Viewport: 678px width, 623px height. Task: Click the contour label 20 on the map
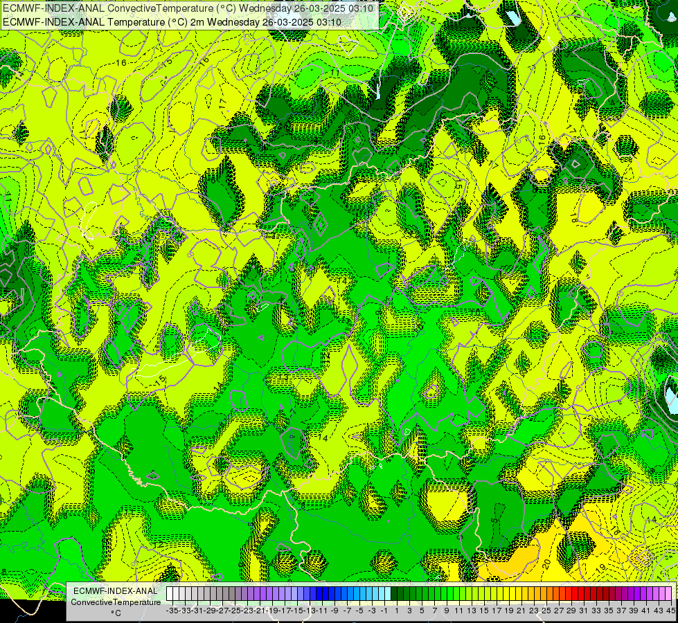pyautogui.click(x=546, y=563)
